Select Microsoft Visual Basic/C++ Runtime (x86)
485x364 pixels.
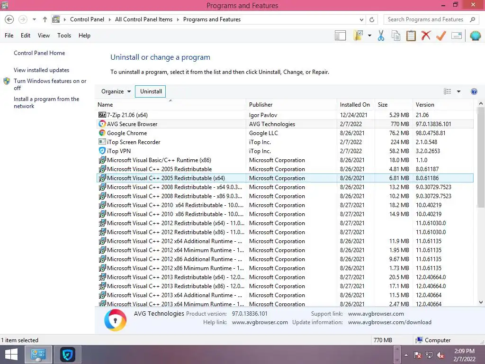285,160
